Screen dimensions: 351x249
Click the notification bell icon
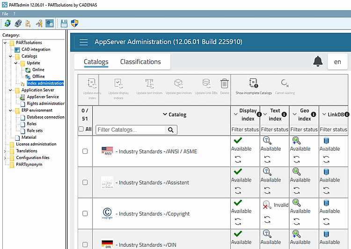pos(318,61)
